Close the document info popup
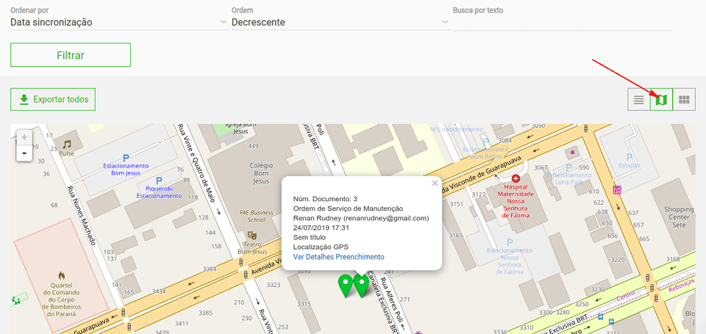Image resolution: width=706 pixels, height=334 pixels. [x=435, y=184]
